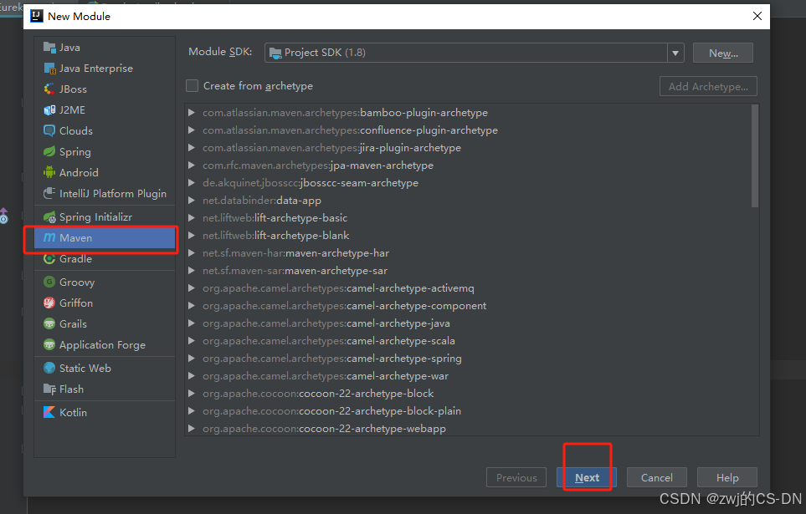
Task: Expand the jbosscc-seam-archetype node
Action: point(191,183)
